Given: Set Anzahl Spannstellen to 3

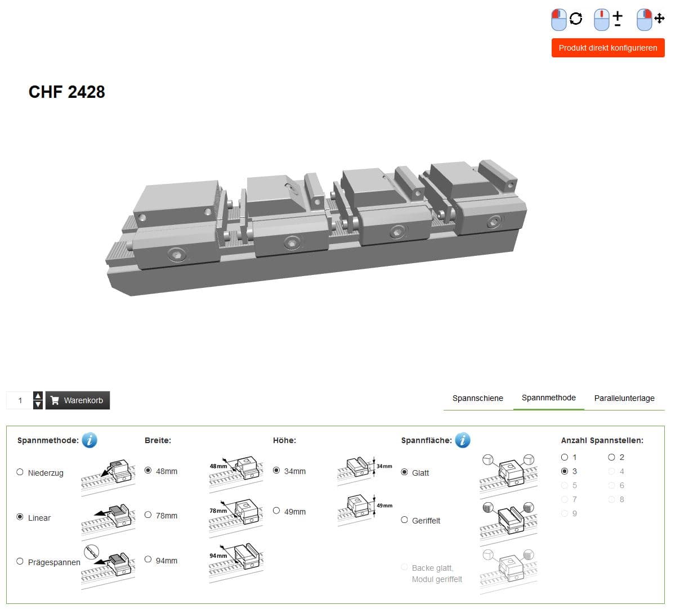Looking at the screenshot, I should pos(565,471).
